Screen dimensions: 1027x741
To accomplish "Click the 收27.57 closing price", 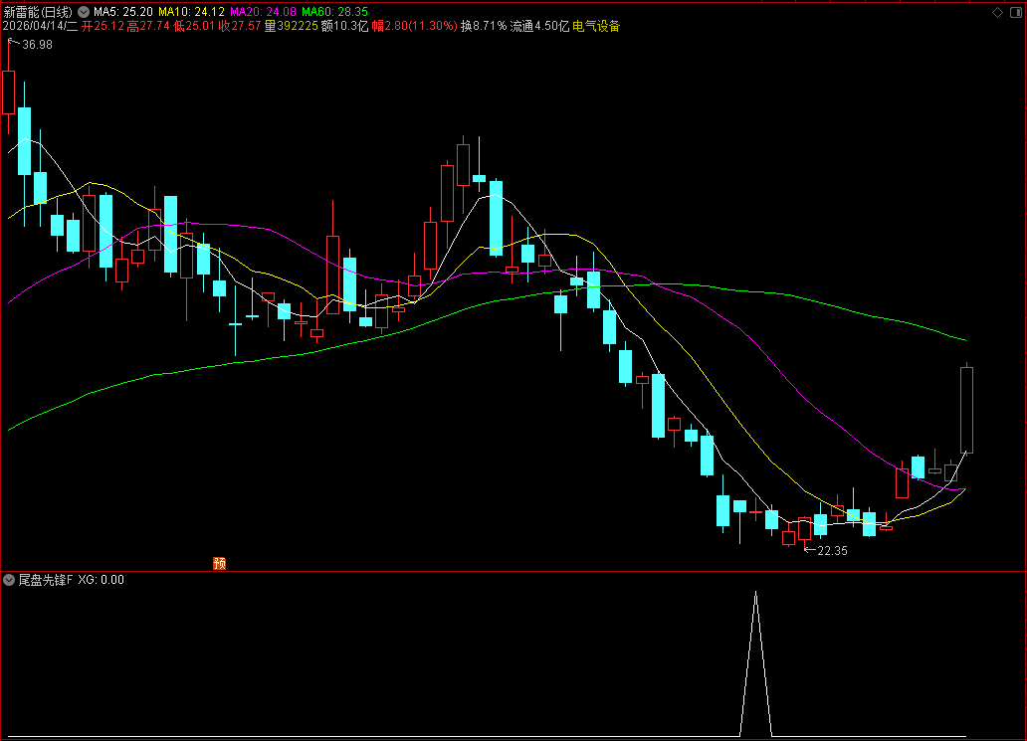I will 240,26.
